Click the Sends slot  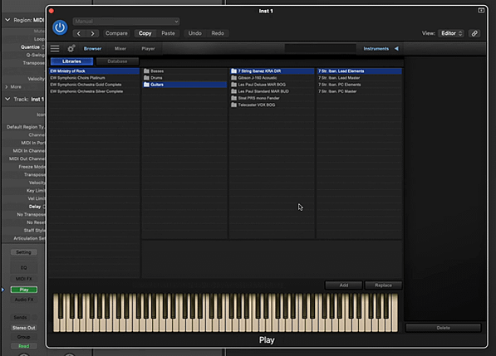[x=20, y=318]
